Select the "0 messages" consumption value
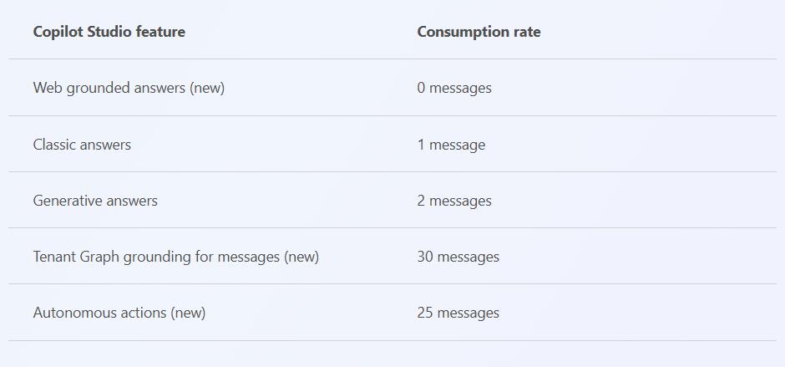The image size is (785, 367). [454, 88]
